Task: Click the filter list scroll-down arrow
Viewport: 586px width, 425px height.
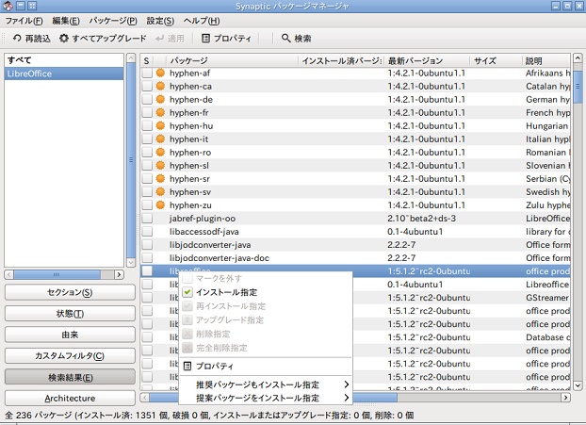Action: coord(131,262)
